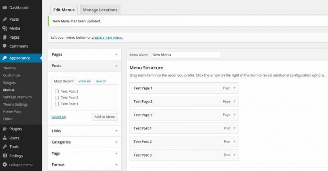The width and height of the screenshot is (328, 171).
Task: Click the create a new menu link
Action: 107,37
